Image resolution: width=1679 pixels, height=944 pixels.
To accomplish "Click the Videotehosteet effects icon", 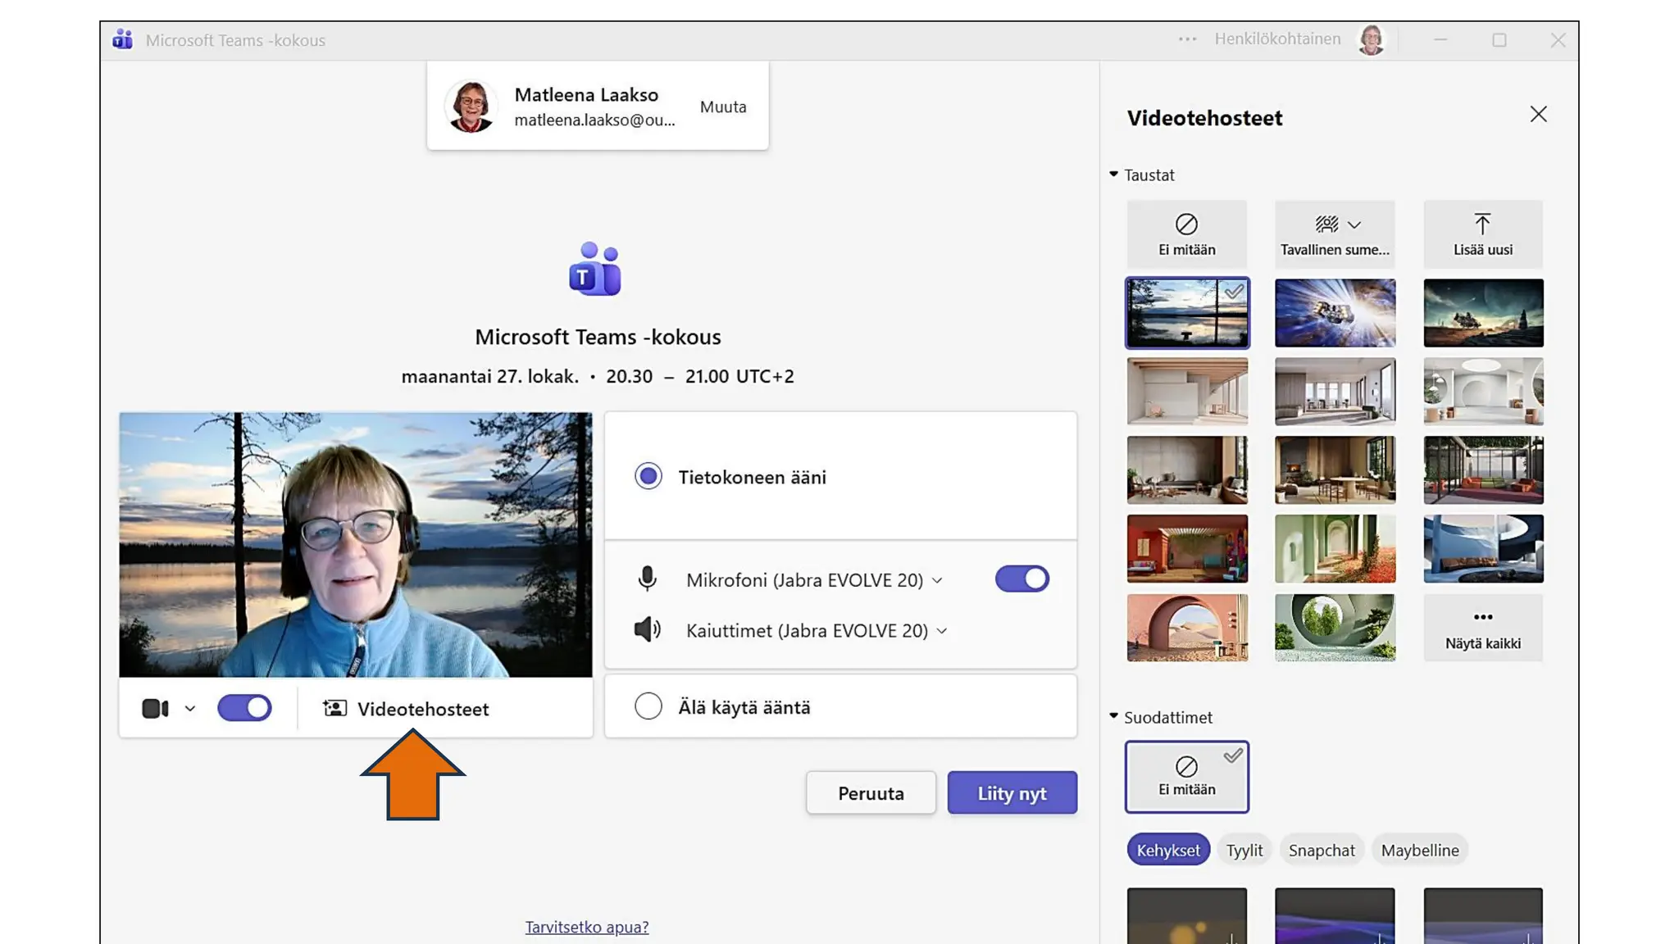I will point(334,709).
